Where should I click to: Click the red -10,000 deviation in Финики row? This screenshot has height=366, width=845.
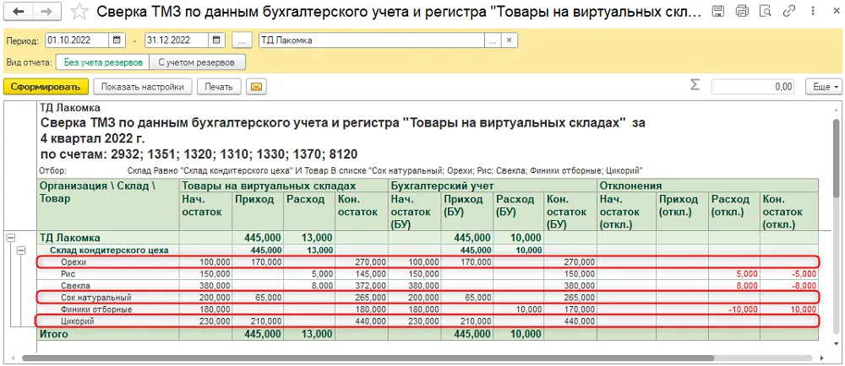744,309
